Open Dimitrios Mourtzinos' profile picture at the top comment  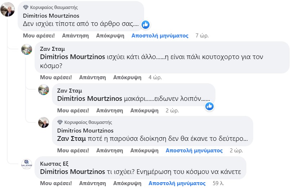click(8, 9)
